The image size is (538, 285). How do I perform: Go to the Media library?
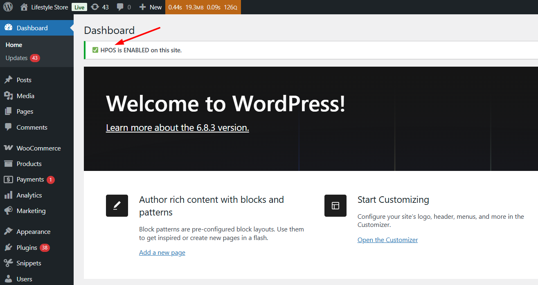coord(25,96)
